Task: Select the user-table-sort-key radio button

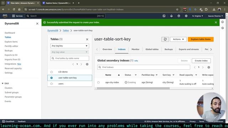Action: pos(51,78)
